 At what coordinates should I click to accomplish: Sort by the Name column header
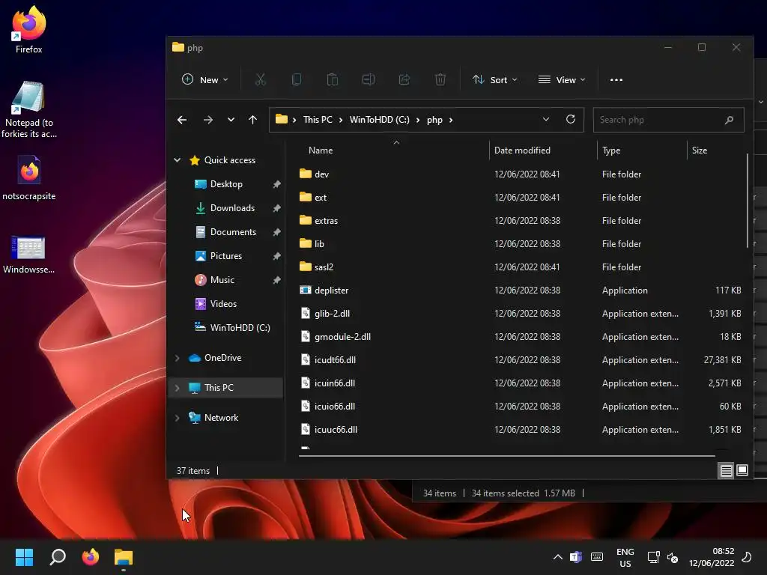pyautogui.click(x=321, y=150)
